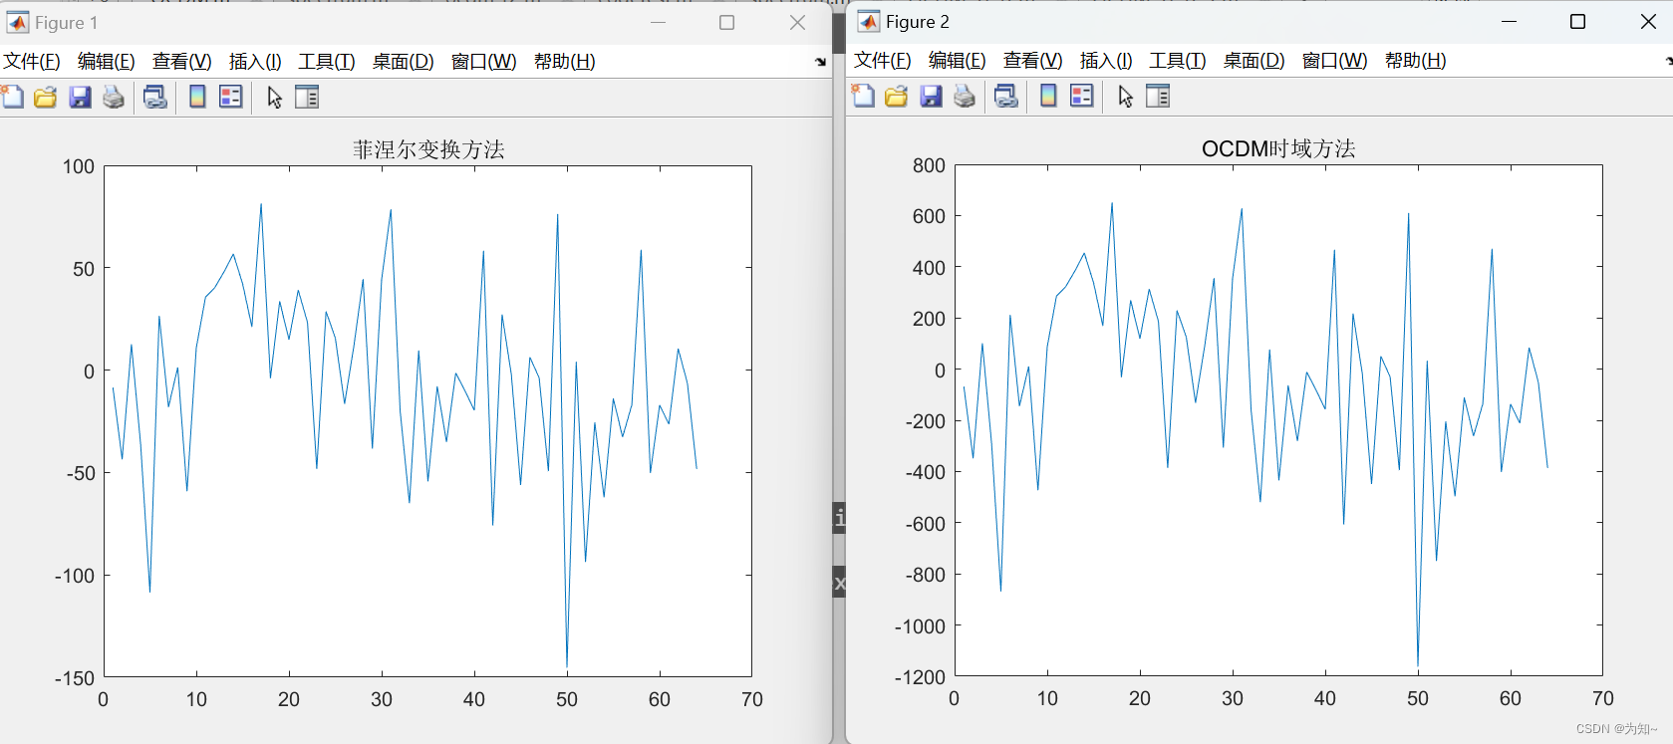1673x744 pixels.
Task: Open Property Inspector in Figure 1 toolbar
Action: 307,97
